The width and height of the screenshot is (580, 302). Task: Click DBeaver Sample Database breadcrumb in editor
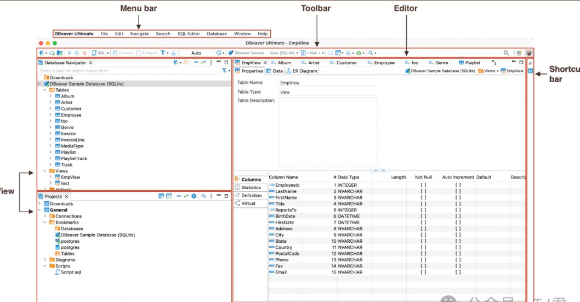click(x=440, y=71)
